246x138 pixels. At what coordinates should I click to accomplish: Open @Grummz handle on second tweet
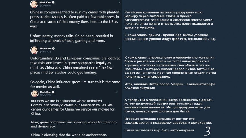point(45,51)
